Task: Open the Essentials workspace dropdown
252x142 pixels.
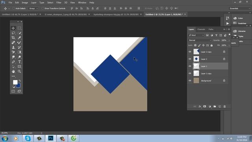Action: click(240, 8)
